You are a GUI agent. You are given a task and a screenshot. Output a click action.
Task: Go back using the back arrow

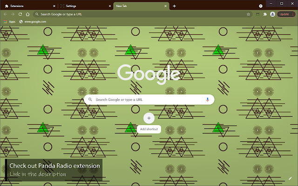tap(5, 14)
